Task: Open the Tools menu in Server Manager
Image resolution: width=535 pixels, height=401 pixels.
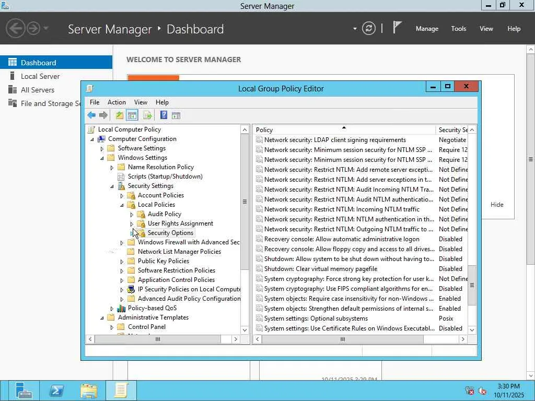Action: click(x=459, y=29)
